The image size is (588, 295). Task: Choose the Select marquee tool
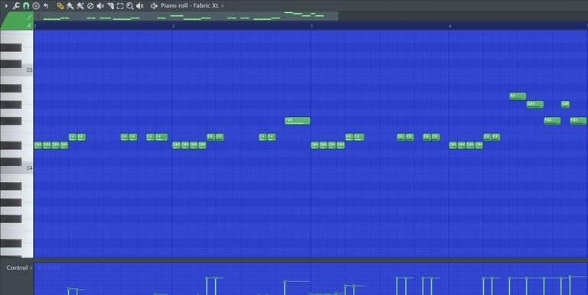pyautogui.click(x=120, y=5)
